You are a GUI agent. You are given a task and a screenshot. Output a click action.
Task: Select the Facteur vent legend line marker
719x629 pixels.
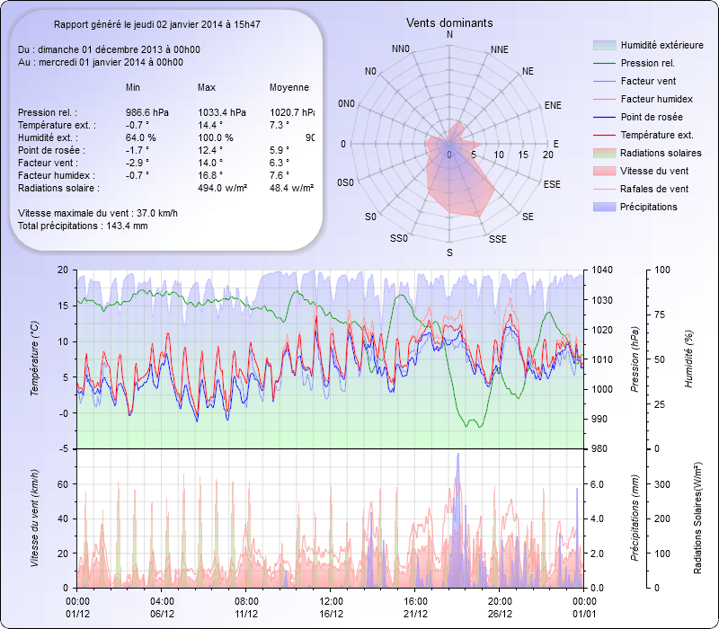[615, 81]
